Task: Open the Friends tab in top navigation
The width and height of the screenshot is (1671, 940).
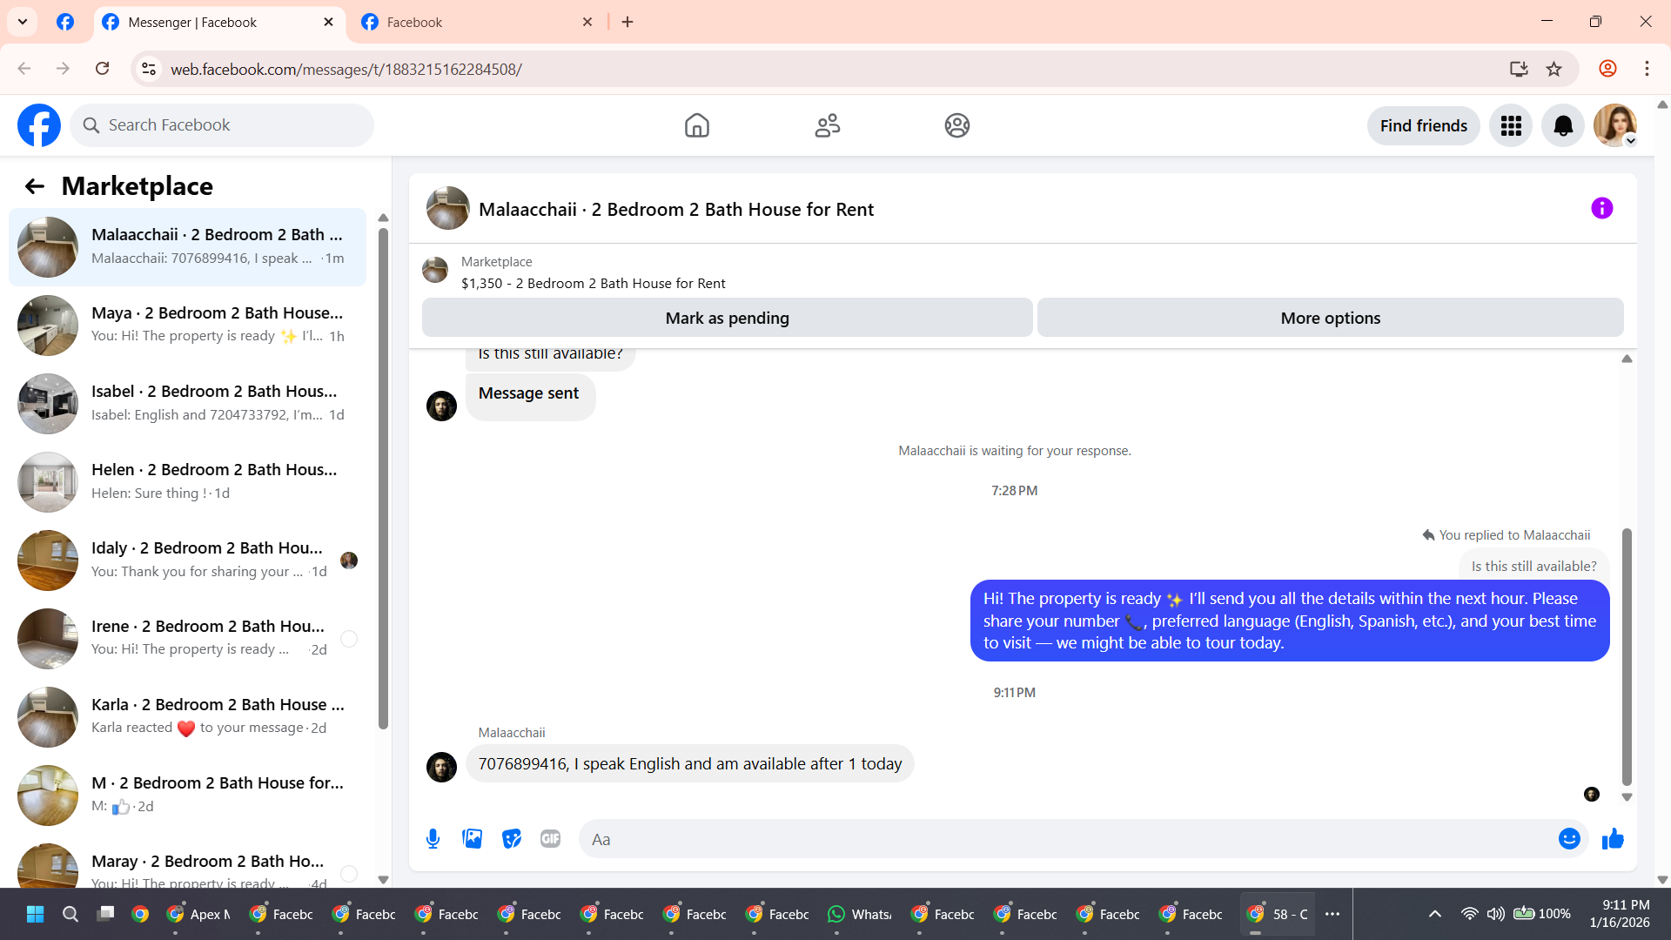Action: point(827,126)
